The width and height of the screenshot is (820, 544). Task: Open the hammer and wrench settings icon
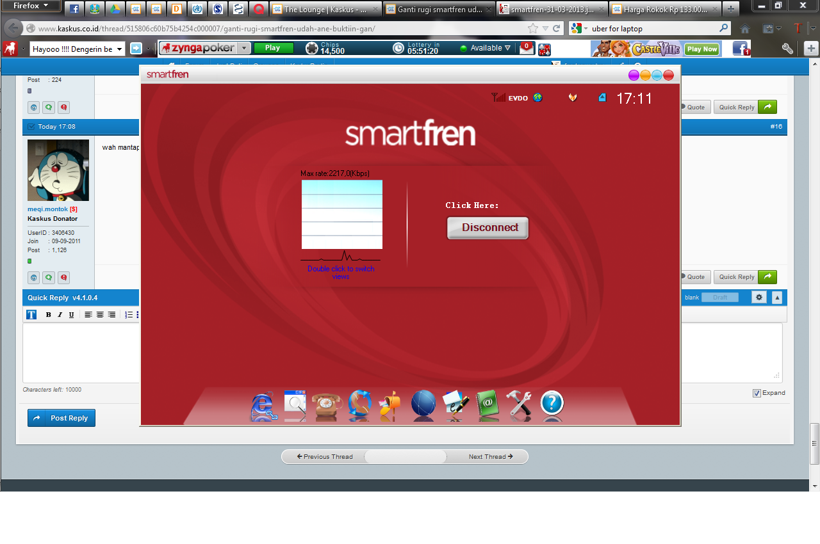click(519, 404)
